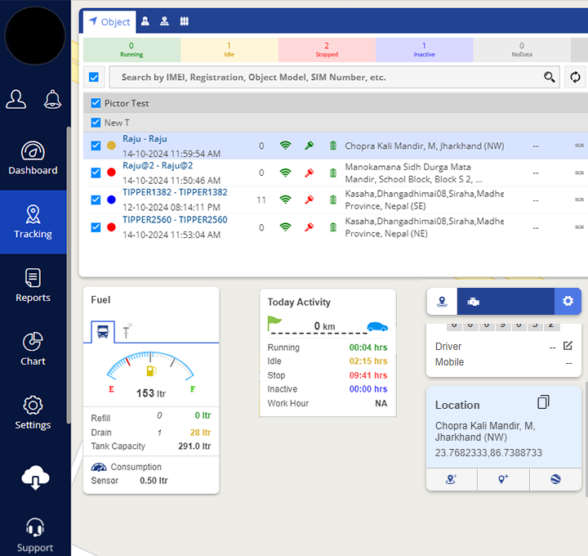Screen dimensions: 588x556
Task: Uncheck the TIPPER2560 checkbox
Action: pos(96,227)
